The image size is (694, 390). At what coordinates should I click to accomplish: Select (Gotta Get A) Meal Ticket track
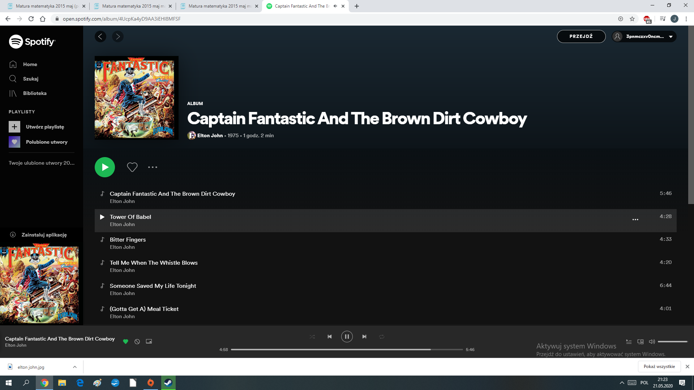386,313
